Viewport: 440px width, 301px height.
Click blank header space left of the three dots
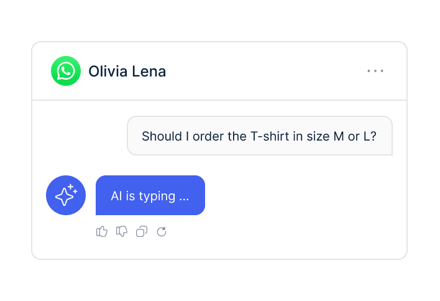(280, 71)
